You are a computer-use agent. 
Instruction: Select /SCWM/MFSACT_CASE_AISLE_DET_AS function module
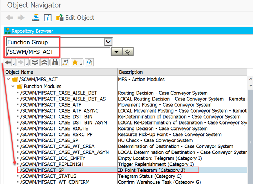[x=63, y=99]
